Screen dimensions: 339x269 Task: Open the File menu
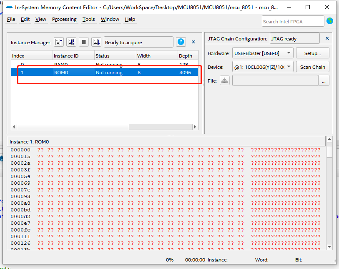11,19
